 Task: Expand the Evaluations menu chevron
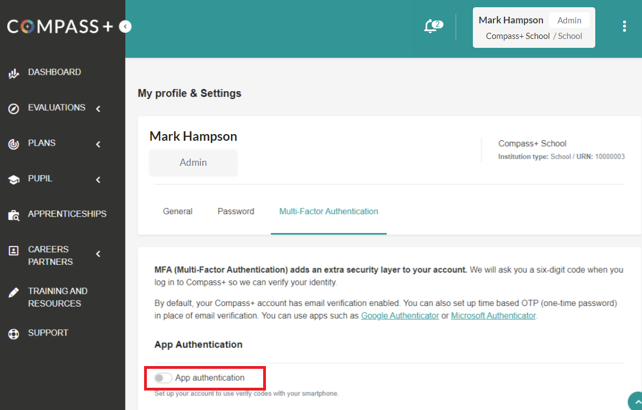(98, 108)
